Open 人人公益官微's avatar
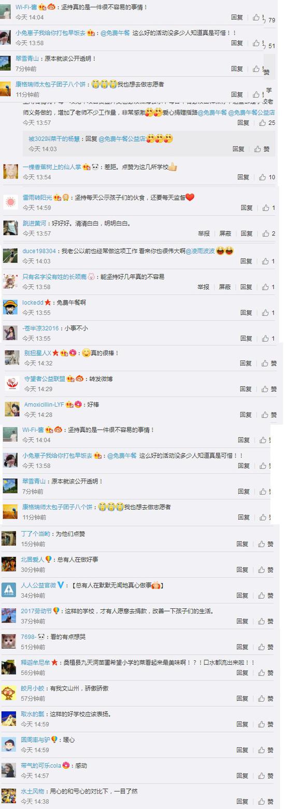Screen dimensions: 285x809 8,590
